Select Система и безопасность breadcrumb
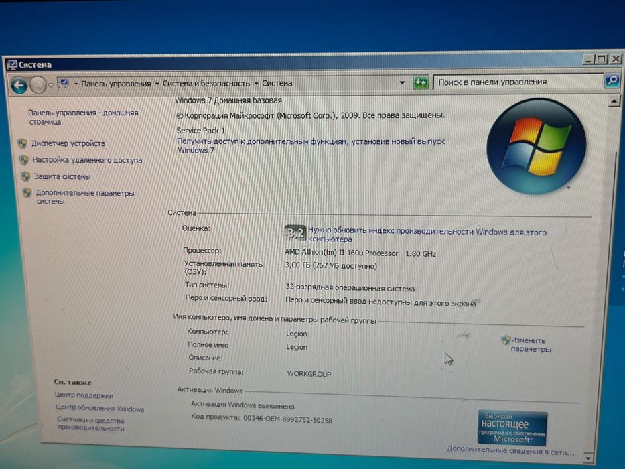The width and height of the screenshot is (625, 469). [206, 83]
